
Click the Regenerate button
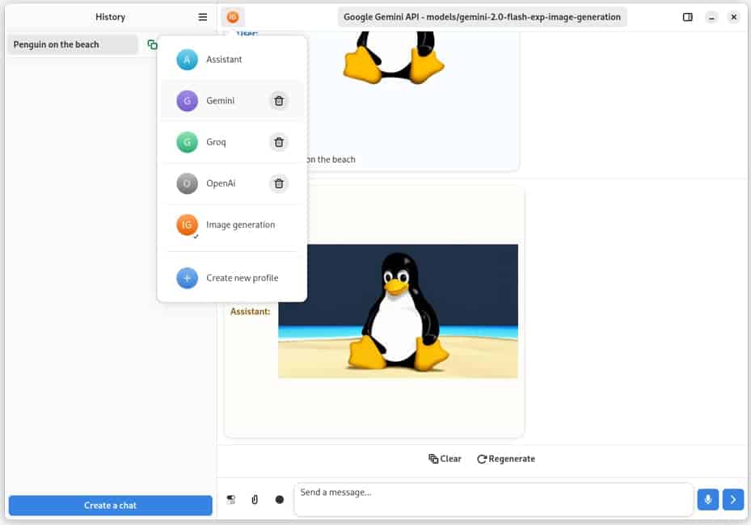click(506, 459)
